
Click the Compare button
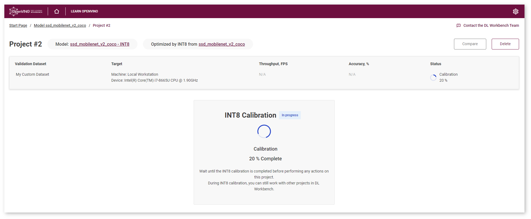(x=470, y=44)
